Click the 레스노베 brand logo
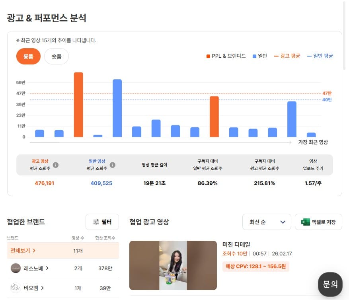The width and height of the screenshot is (349, 300). [16, 268]
